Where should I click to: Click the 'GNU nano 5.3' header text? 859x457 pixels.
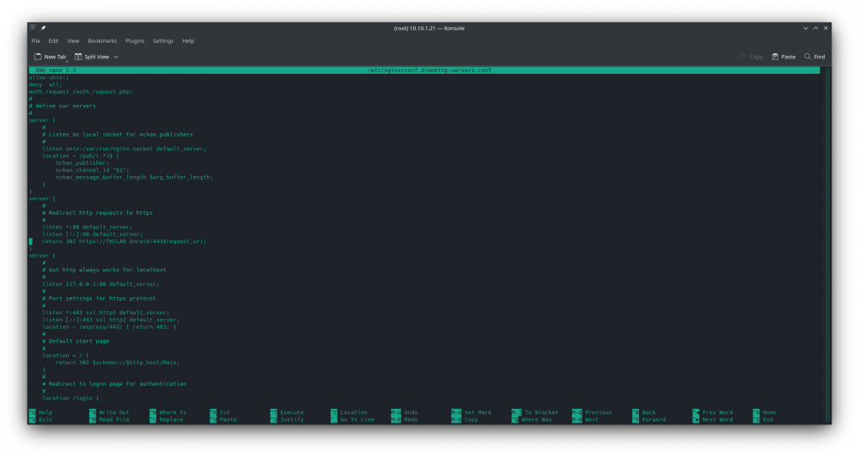(x=55, y=70)
